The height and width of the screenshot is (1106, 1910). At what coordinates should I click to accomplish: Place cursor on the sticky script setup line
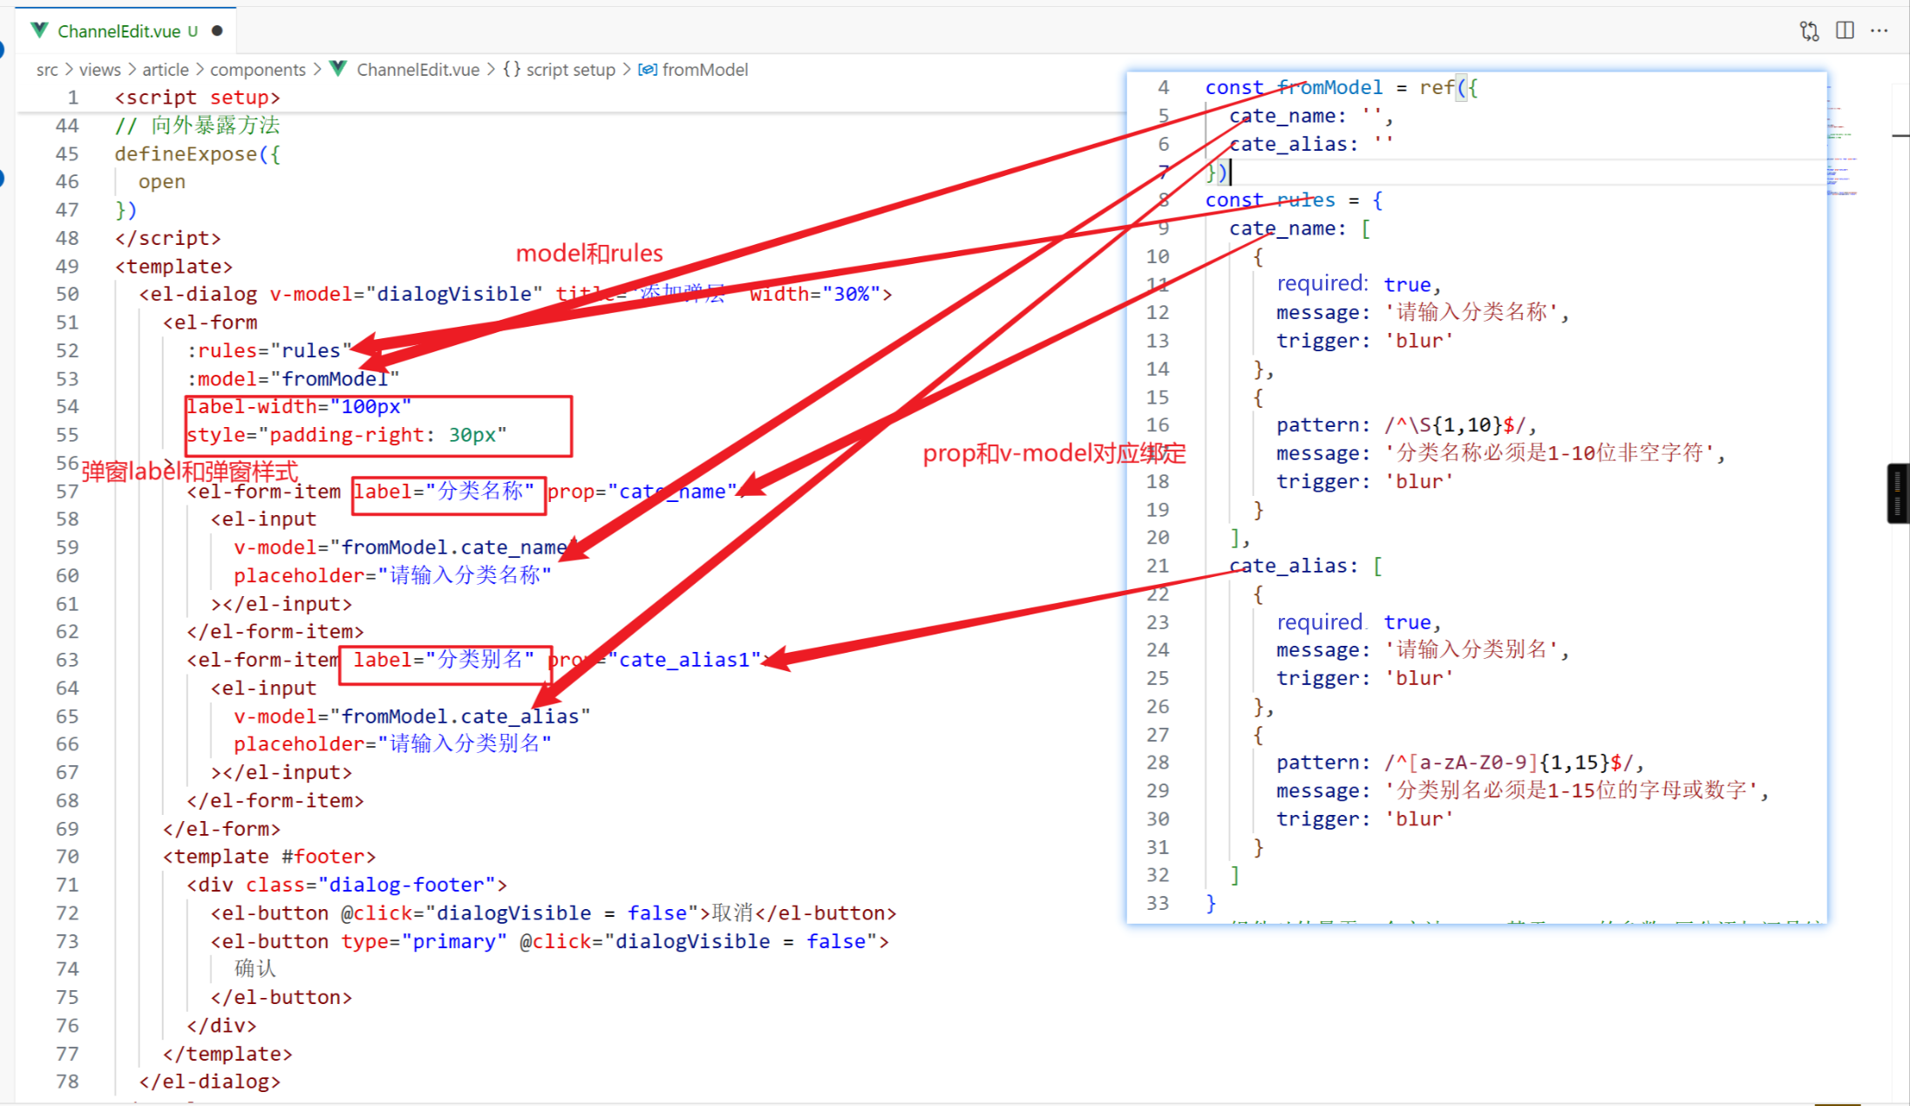(198, 98)
